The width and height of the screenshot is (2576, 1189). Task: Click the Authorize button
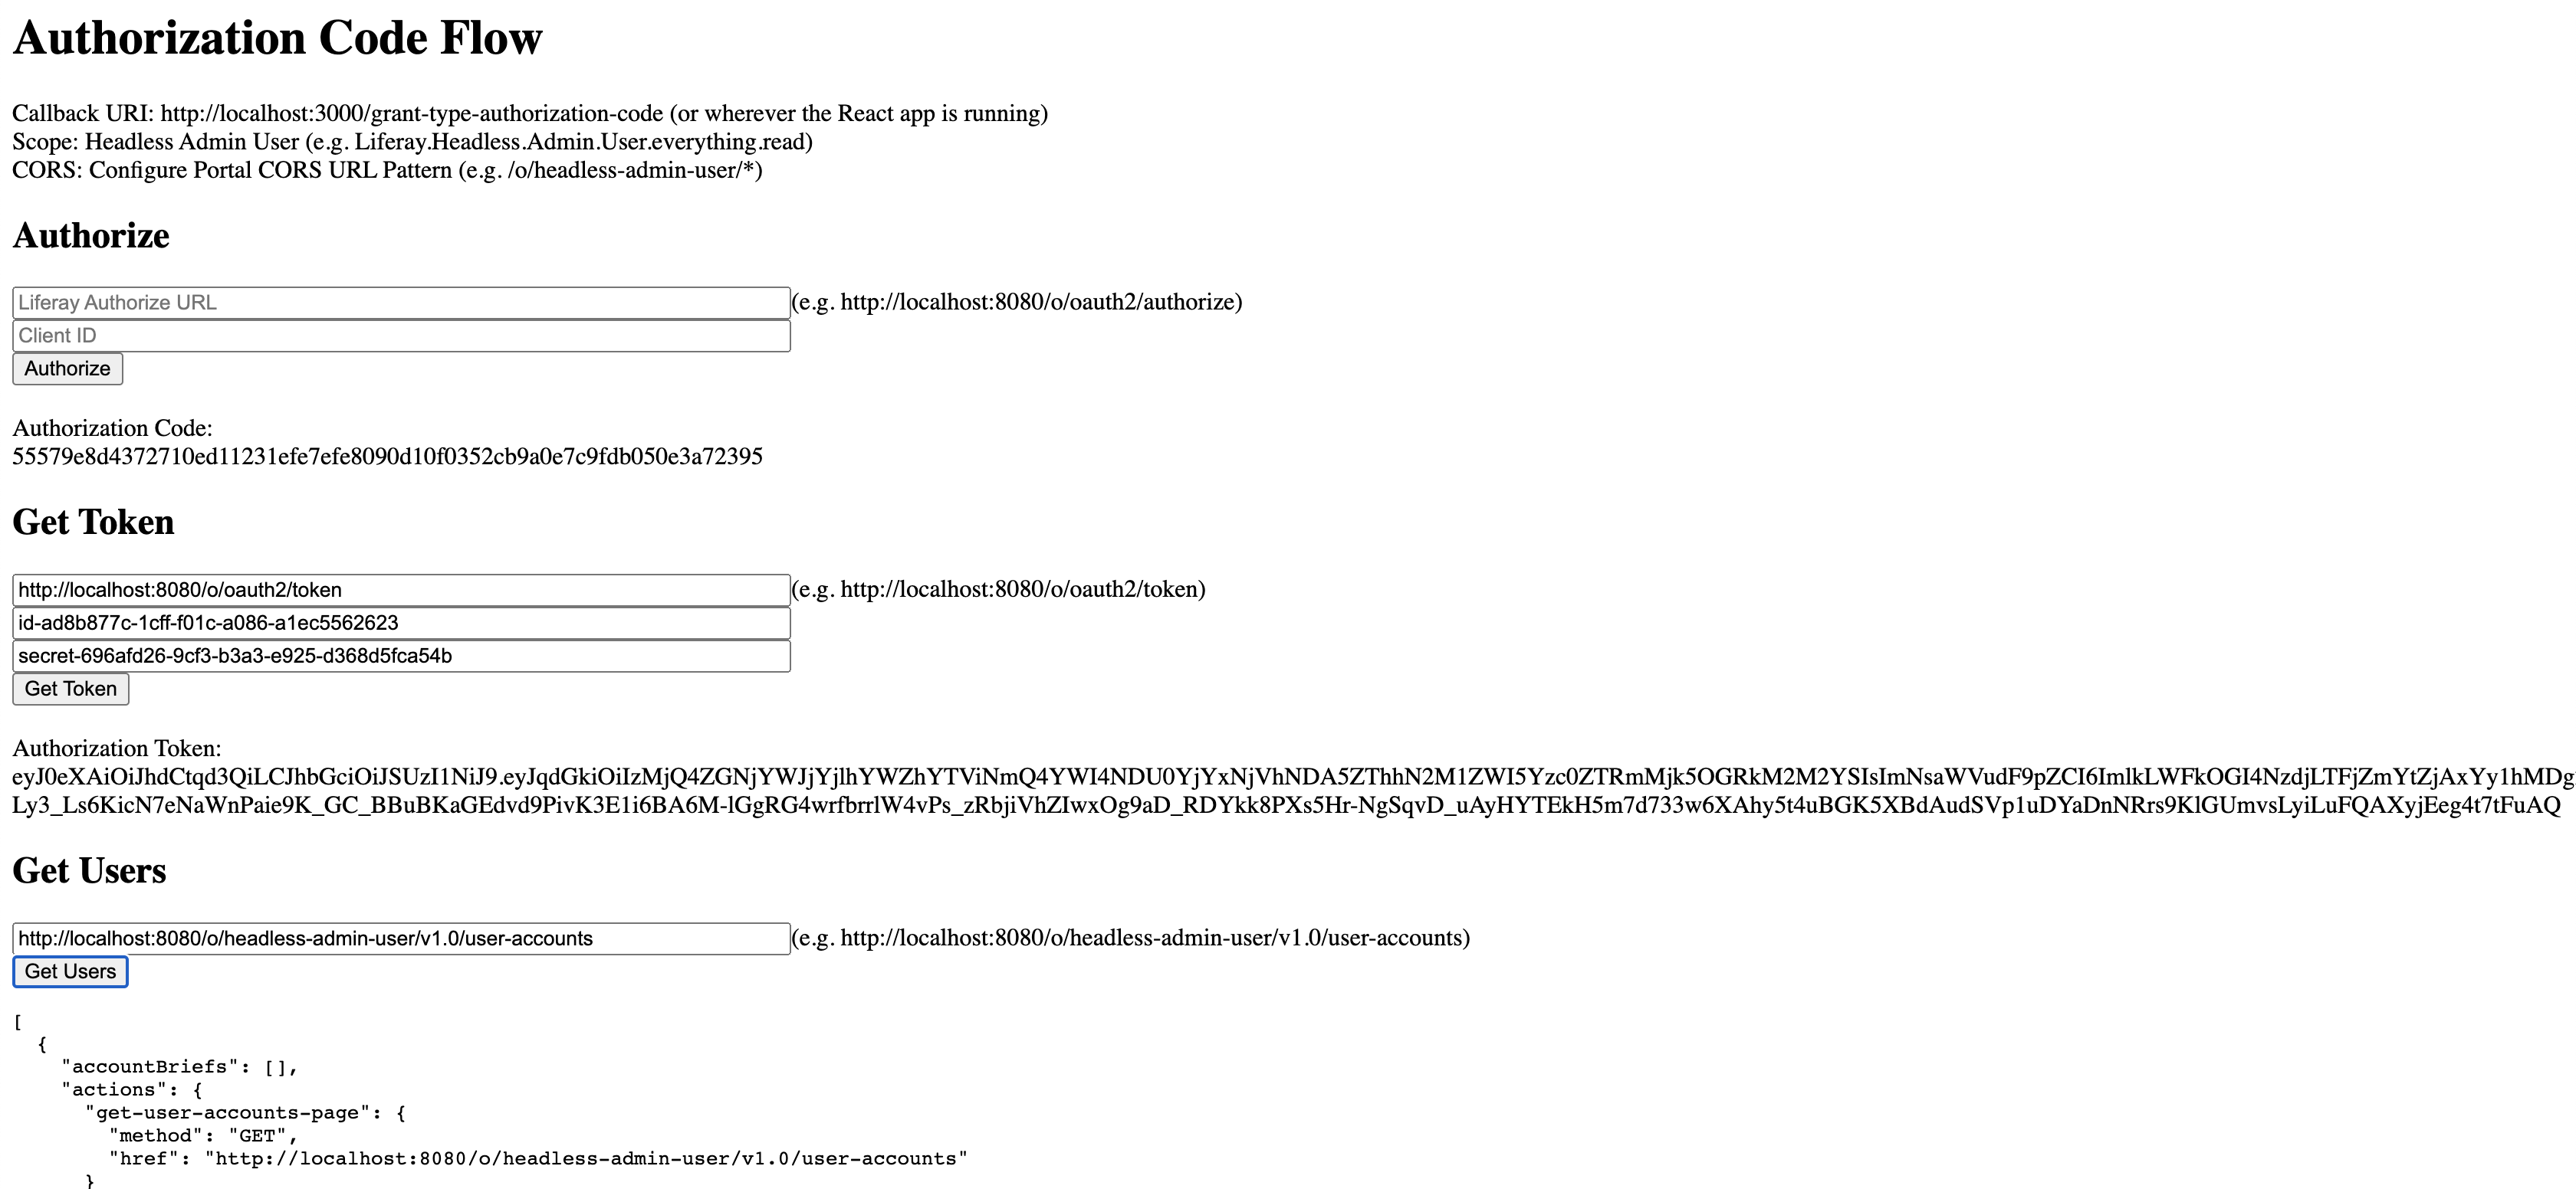click(x=67, y=368)
